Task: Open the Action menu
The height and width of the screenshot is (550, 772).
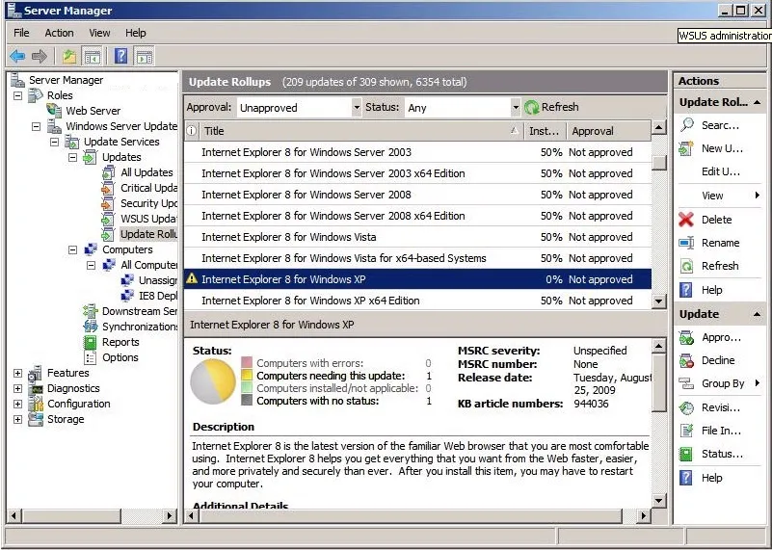Action: [59, 33]
